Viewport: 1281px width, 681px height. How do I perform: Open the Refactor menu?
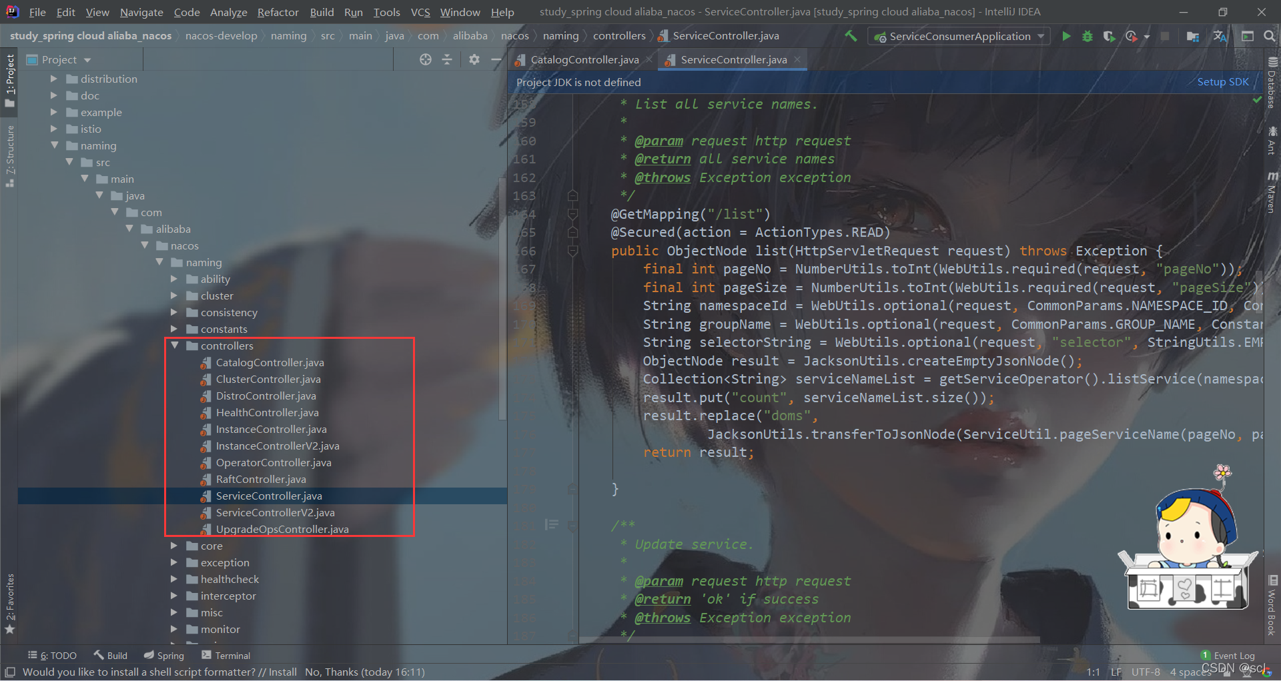pos(278,12)
